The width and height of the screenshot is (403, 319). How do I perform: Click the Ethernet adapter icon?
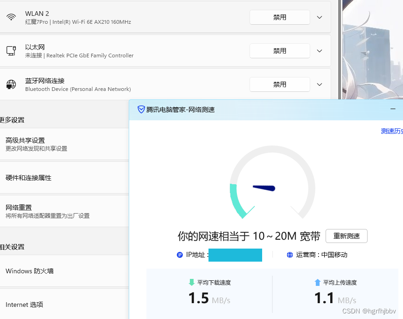click(11, 51)
